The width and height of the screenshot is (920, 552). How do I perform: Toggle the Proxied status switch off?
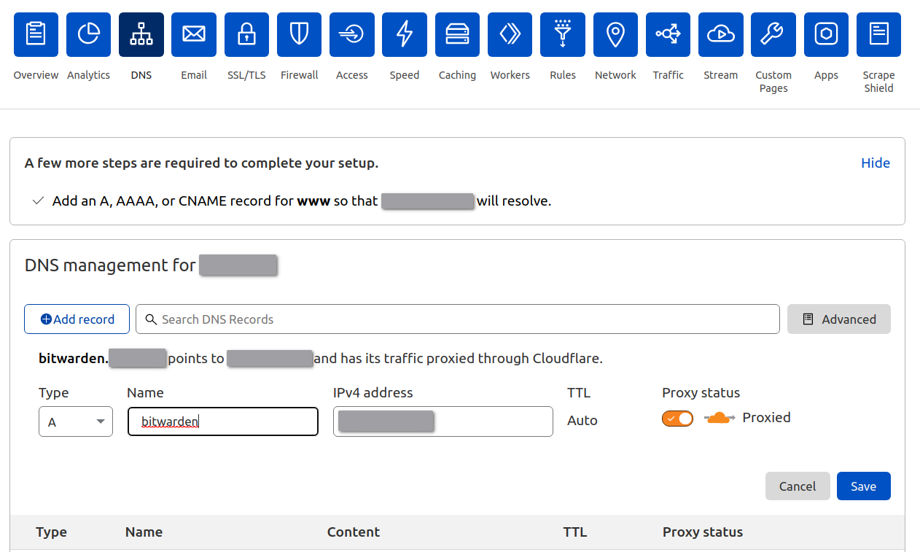click(677, 419)
